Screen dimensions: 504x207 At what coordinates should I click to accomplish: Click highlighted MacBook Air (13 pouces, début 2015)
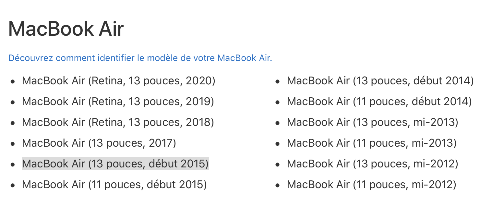point(115,164)
